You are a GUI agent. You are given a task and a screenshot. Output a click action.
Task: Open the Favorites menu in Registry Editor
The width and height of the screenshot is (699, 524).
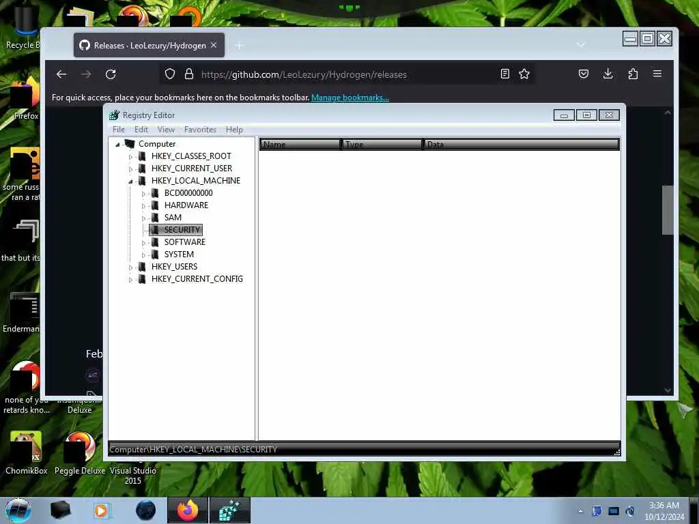200,130
